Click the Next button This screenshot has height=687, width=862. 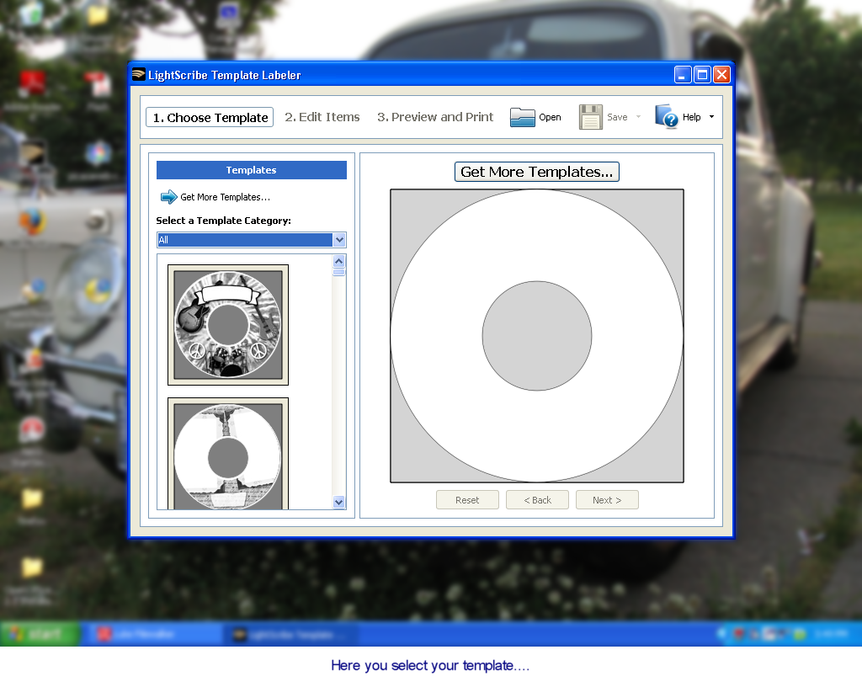click(607, 500)
